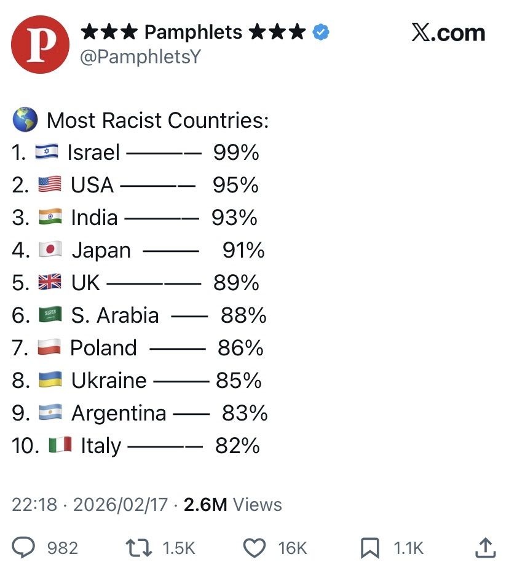Click the 1.5K repost count
509x573 pixels.
179,548
